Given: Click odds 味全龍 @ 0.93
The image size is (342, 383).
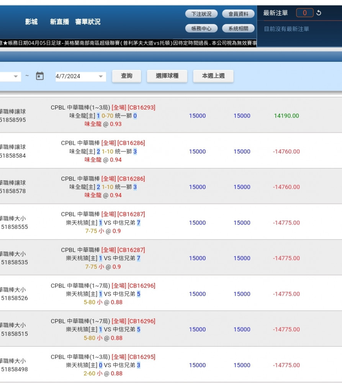Looking at the screenshot, I should (103, 124).
